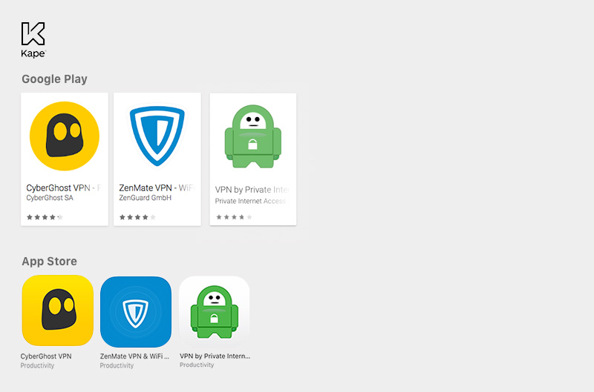The height and width of the screenshot is (392, 594).
Task: Open ZenMate VPN shield icon in Google Play
Action: pyautogui.click(x=157, y=136)
